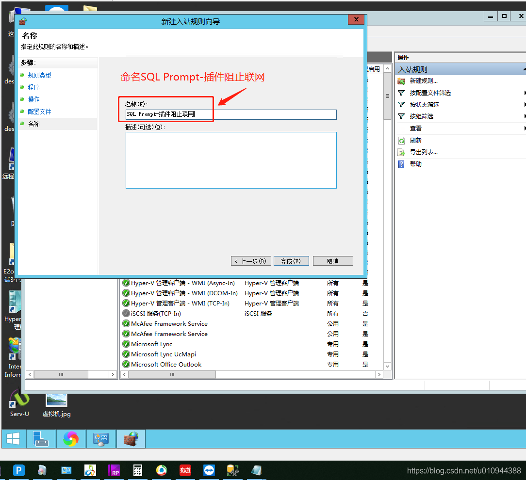Click filter icon for 按组筛选

(401, 116)
